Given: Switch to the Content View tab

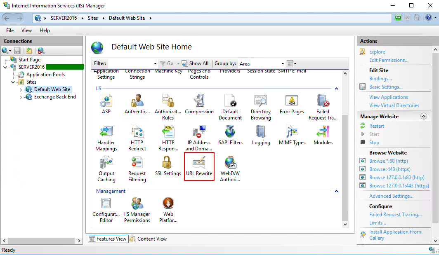Looking at the screenshot, I should (149, 239).
